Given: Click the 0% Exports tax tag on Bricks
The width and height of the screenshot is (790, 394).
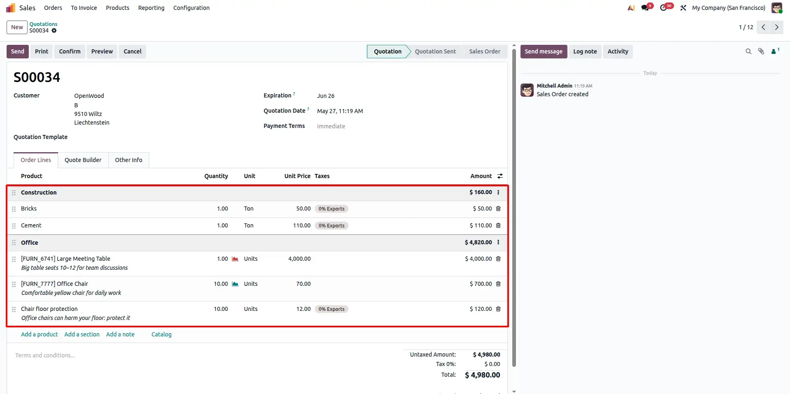Looking at the screenshot, I should pos(332,209).
